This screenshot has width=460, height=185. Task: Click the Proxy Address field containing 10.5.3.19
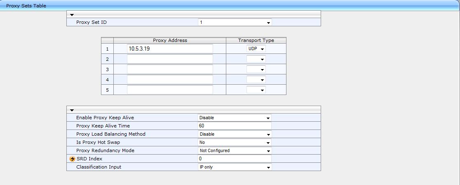pos(170,49)
